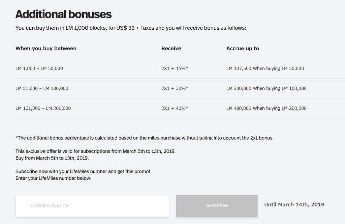345x224 pixels.
Task: Click the LM 51,000 – LM 100,000 row
Action: tap(180, 88)
